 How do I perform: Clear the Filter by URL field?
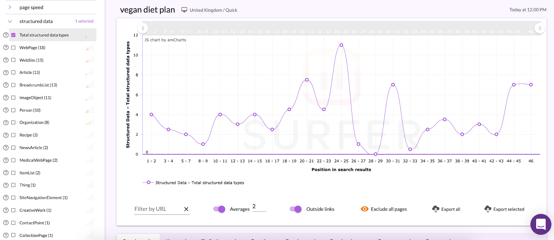tap(186, 209)
